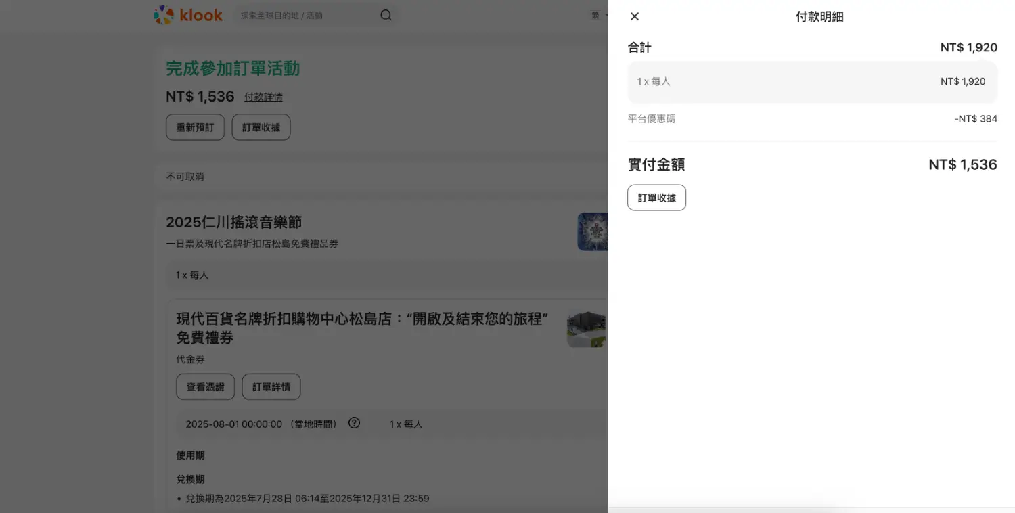
Task: Click the 實付金額 NT$ 1,536 total
Action: click(812, 164)
